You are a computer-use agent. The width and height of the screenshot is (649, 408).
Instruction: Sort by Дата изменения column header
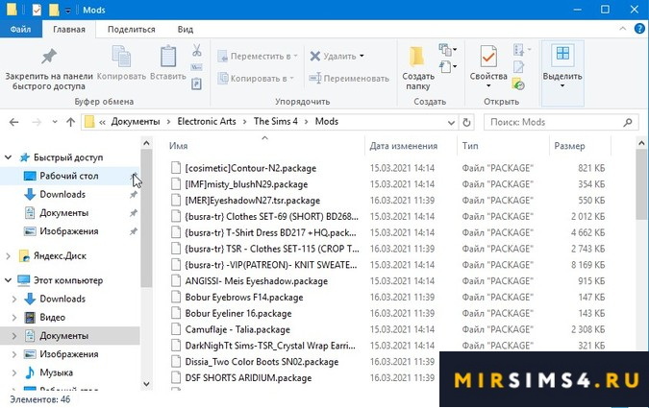point(403,146)
